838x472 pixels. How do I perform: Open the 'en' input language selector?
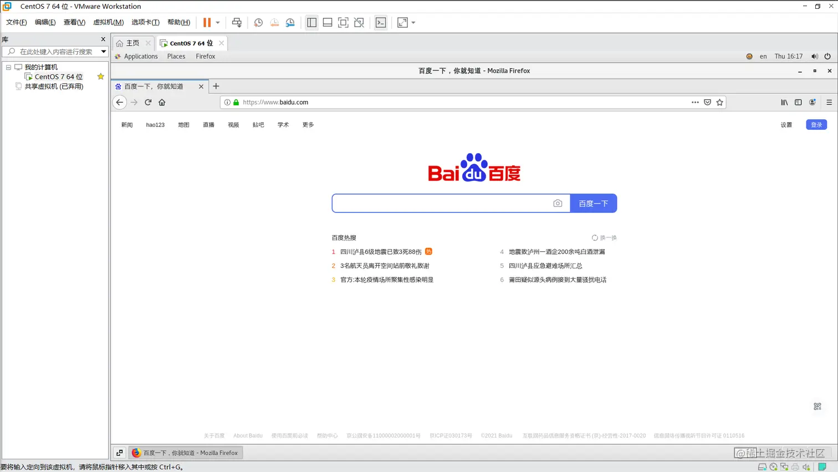(x=763, y=57)
